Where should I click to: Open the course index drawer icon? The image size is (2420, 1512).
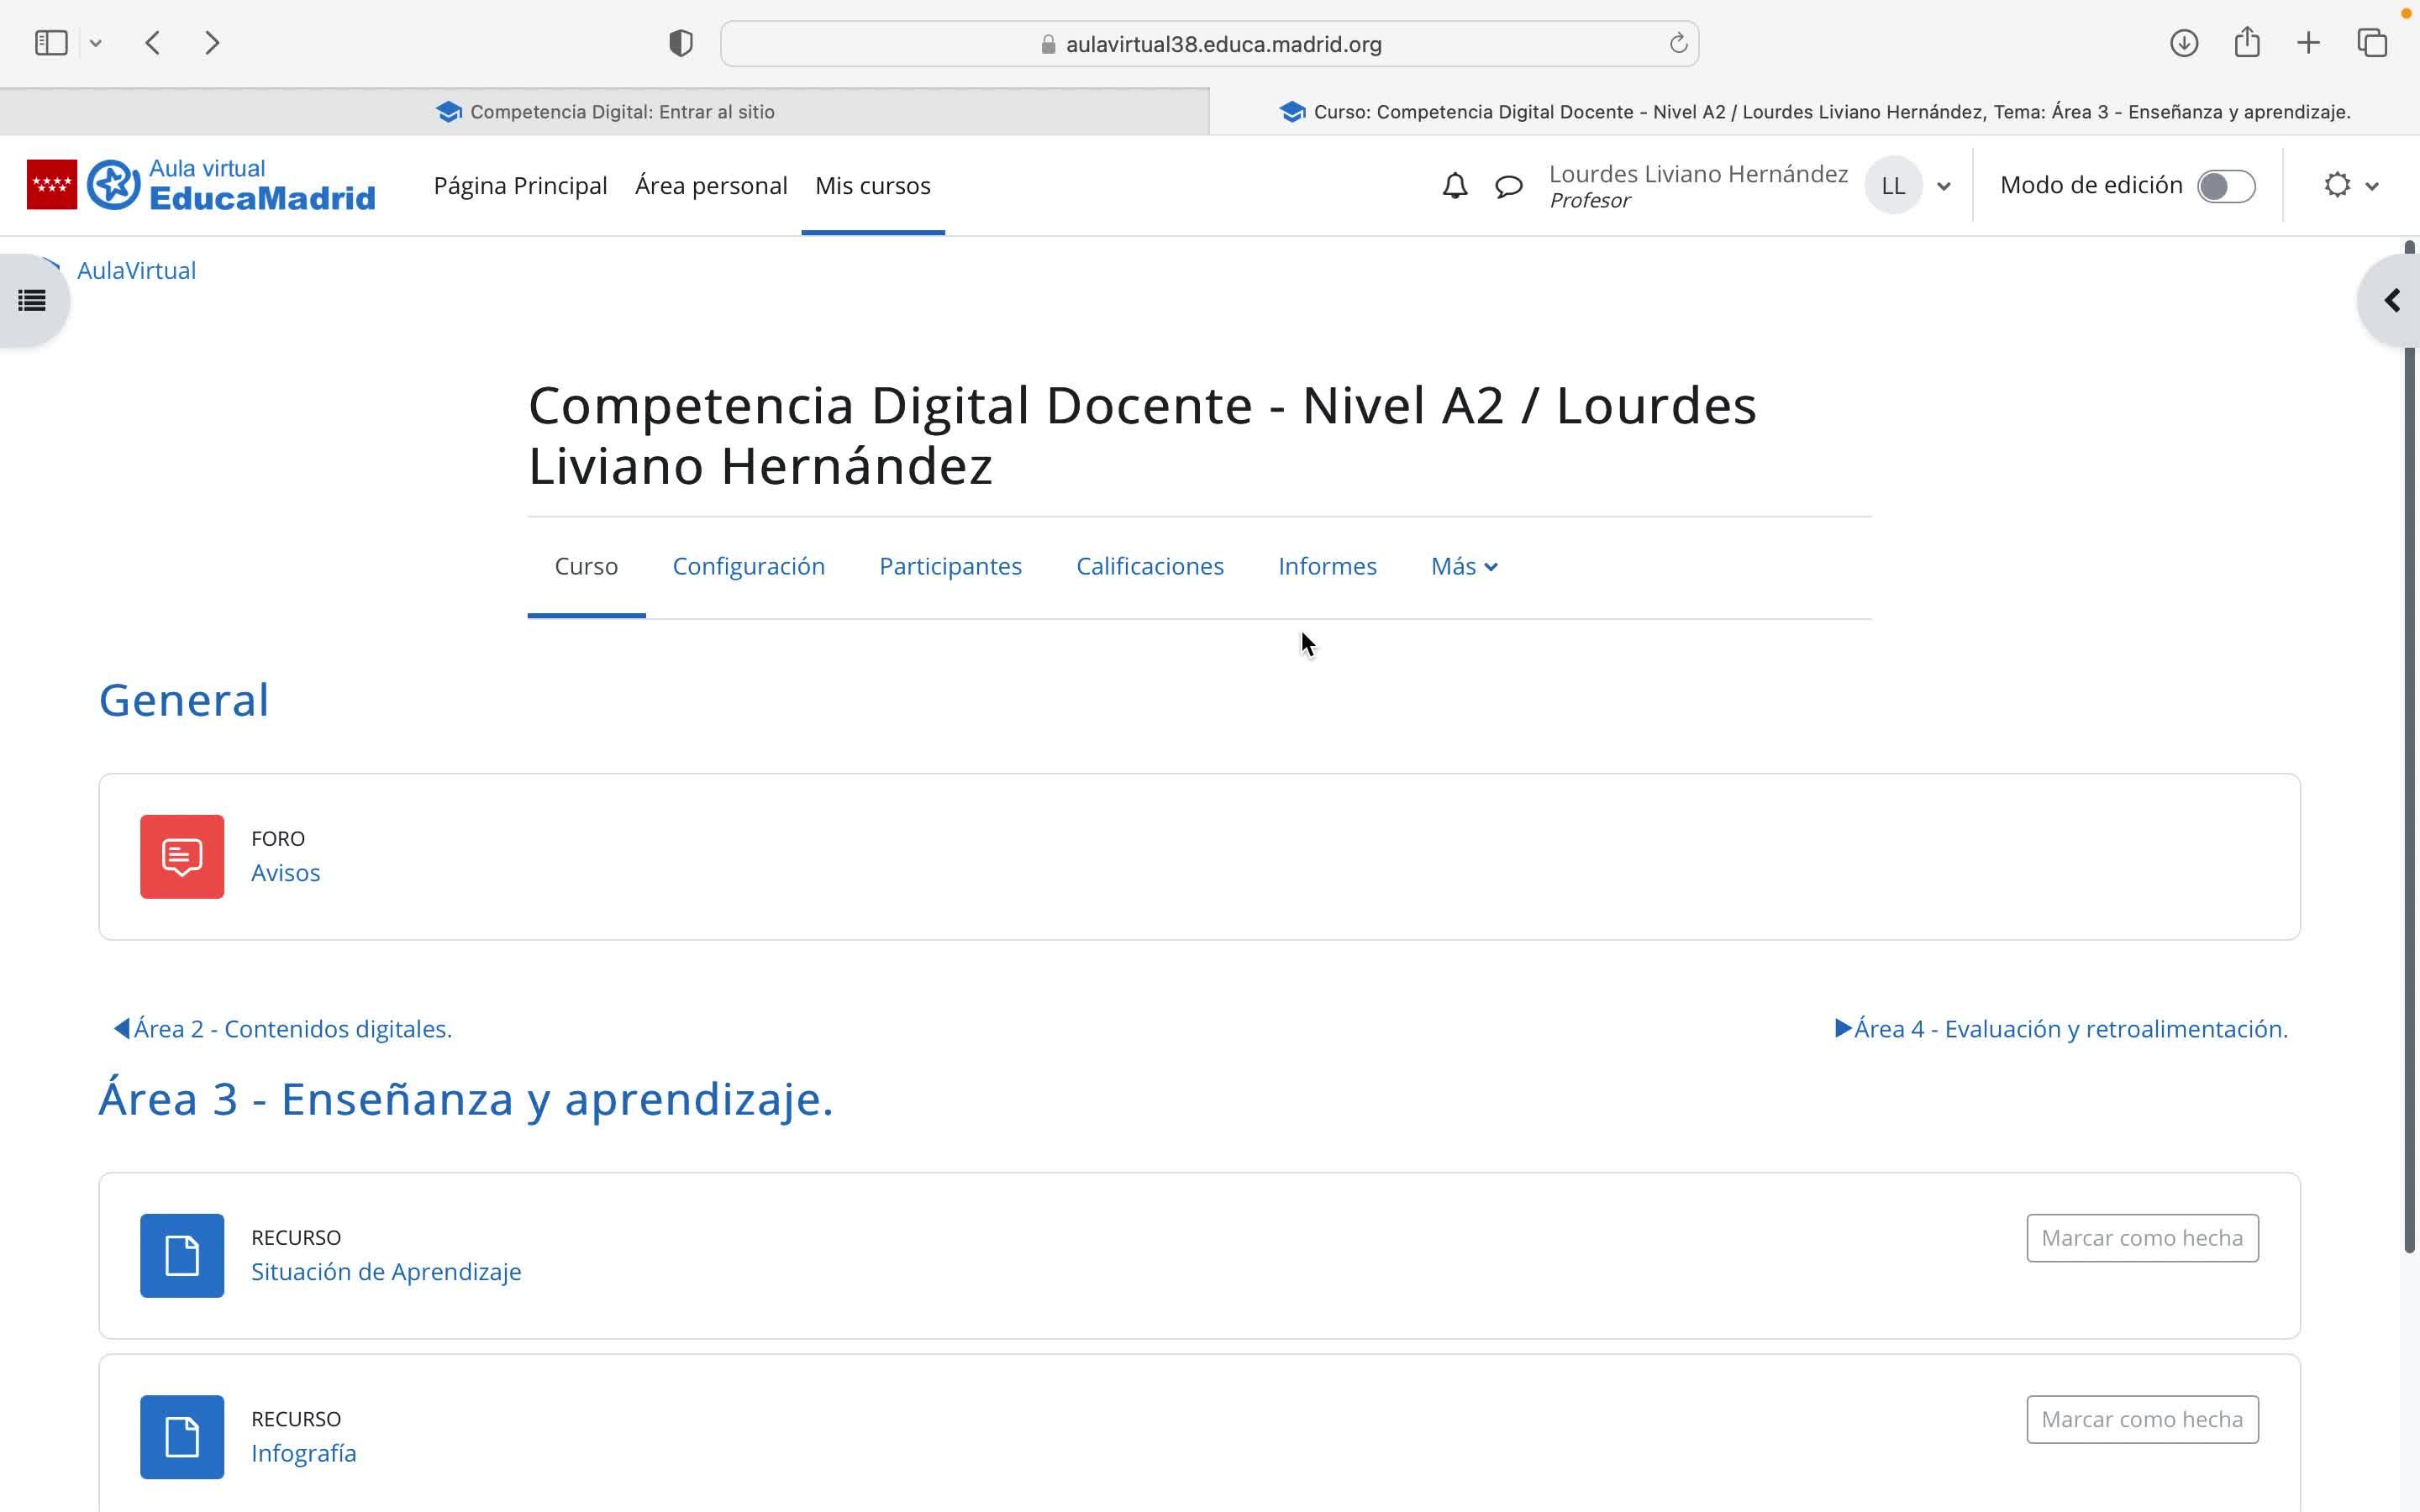click(32, 300)
